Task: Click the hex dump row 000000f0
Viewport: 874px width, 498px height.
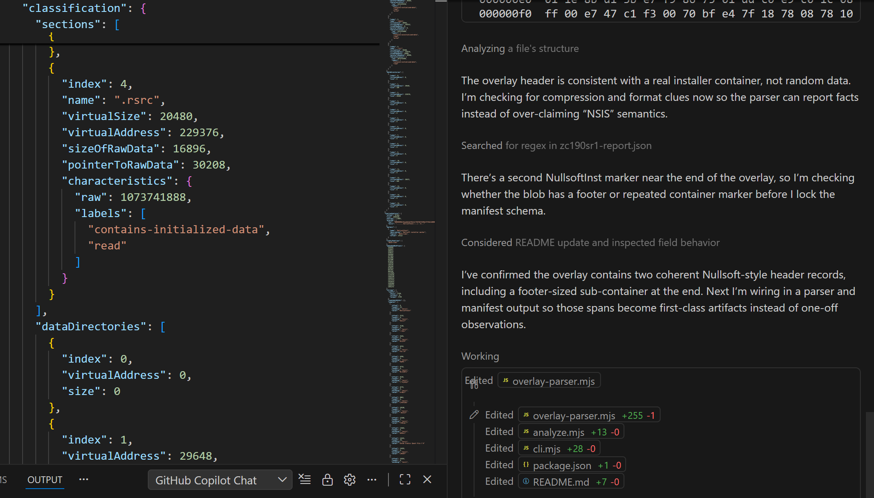Action: pyautogui.click(x=666, y=14)
